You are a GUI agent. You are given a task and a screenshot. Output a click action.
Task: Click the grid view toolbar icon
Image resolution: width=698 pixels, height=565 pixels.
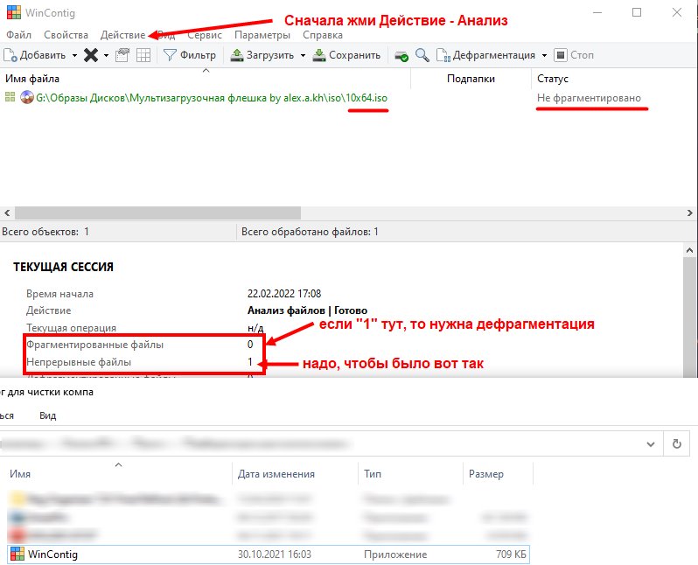pyautogui.click(x=143, y=55)
